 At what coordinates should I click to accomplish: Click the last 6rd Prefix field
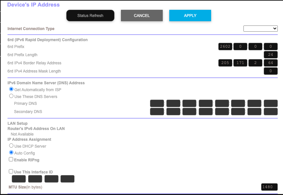[x=271, y=46]
